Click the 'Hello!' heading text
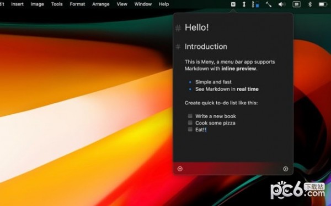The height and width of the screenshot is (206, 331). (197, 27)
